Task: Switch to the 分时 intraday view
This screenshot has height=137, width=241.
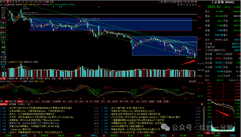Action: [x=4, y=2]
